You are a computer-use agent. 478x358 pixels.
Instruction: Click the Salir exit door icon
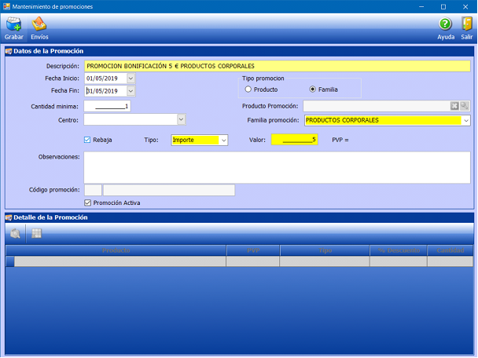pos(466,25)
